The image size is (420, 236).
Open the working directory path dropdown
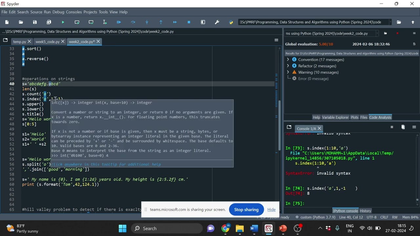(390, 22)
